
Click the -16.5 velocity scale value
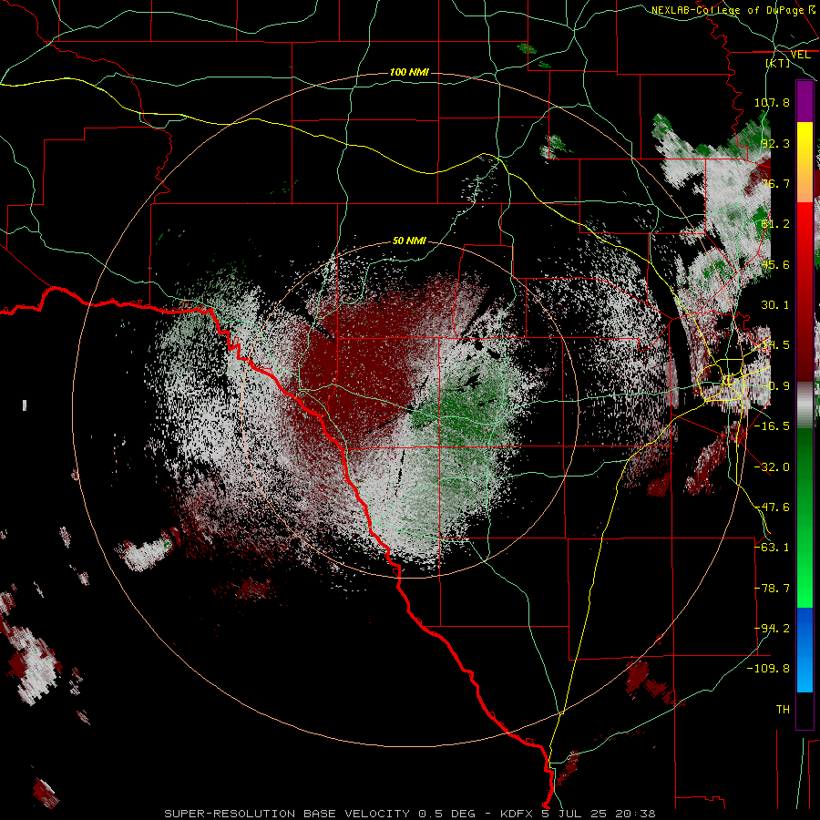(772, 426)
